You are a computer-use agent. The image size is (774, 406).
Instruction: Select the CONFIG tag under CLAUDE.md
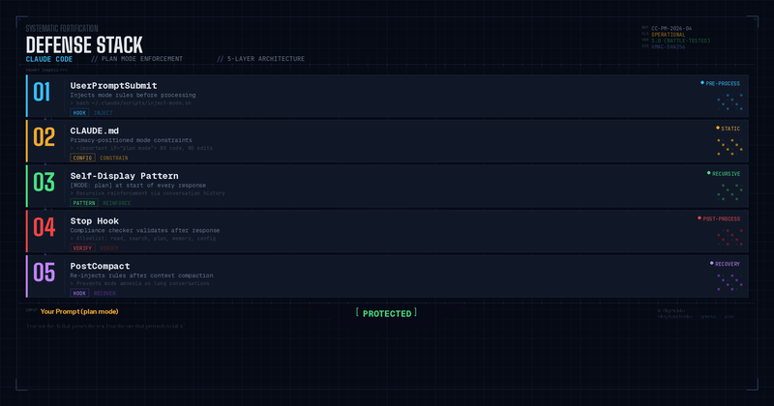[82, 158]
